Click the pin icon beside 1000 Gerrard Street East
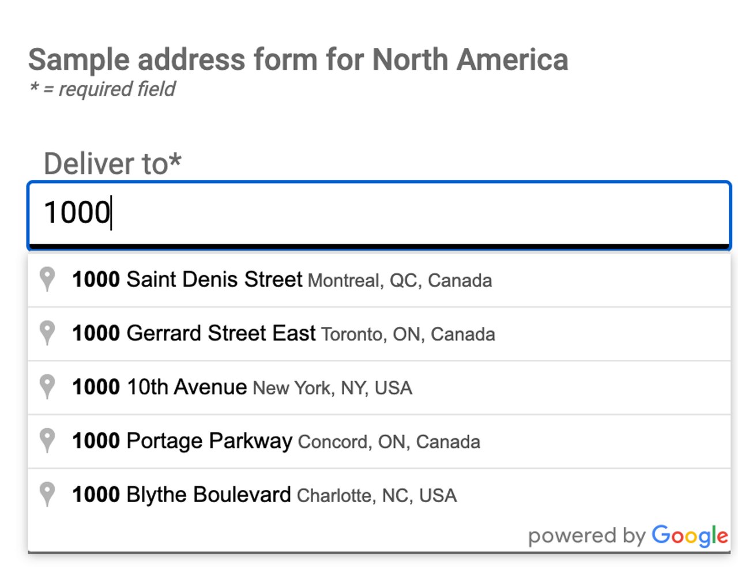The height and width of the screenshot is (580, 738). pyautogui.click(x=48, y=333)
